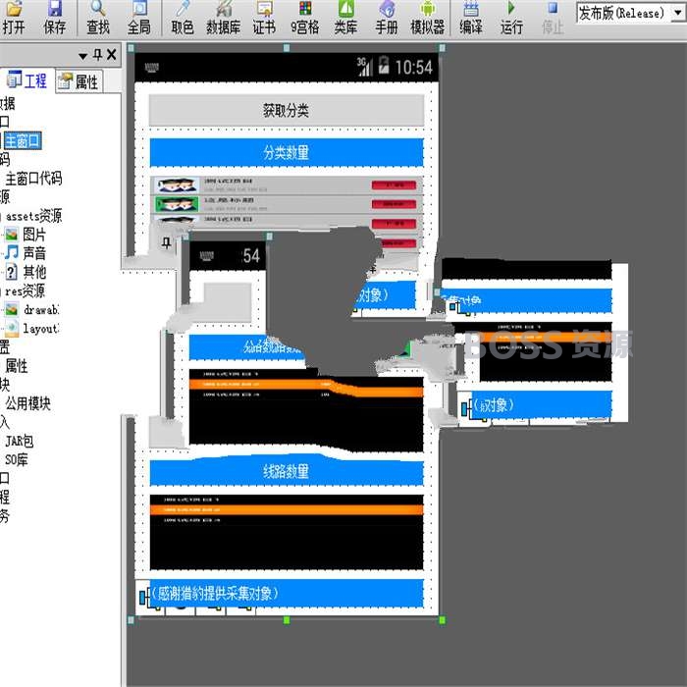Open the side panel dropdown arrow menu

(x=82, y=56)
